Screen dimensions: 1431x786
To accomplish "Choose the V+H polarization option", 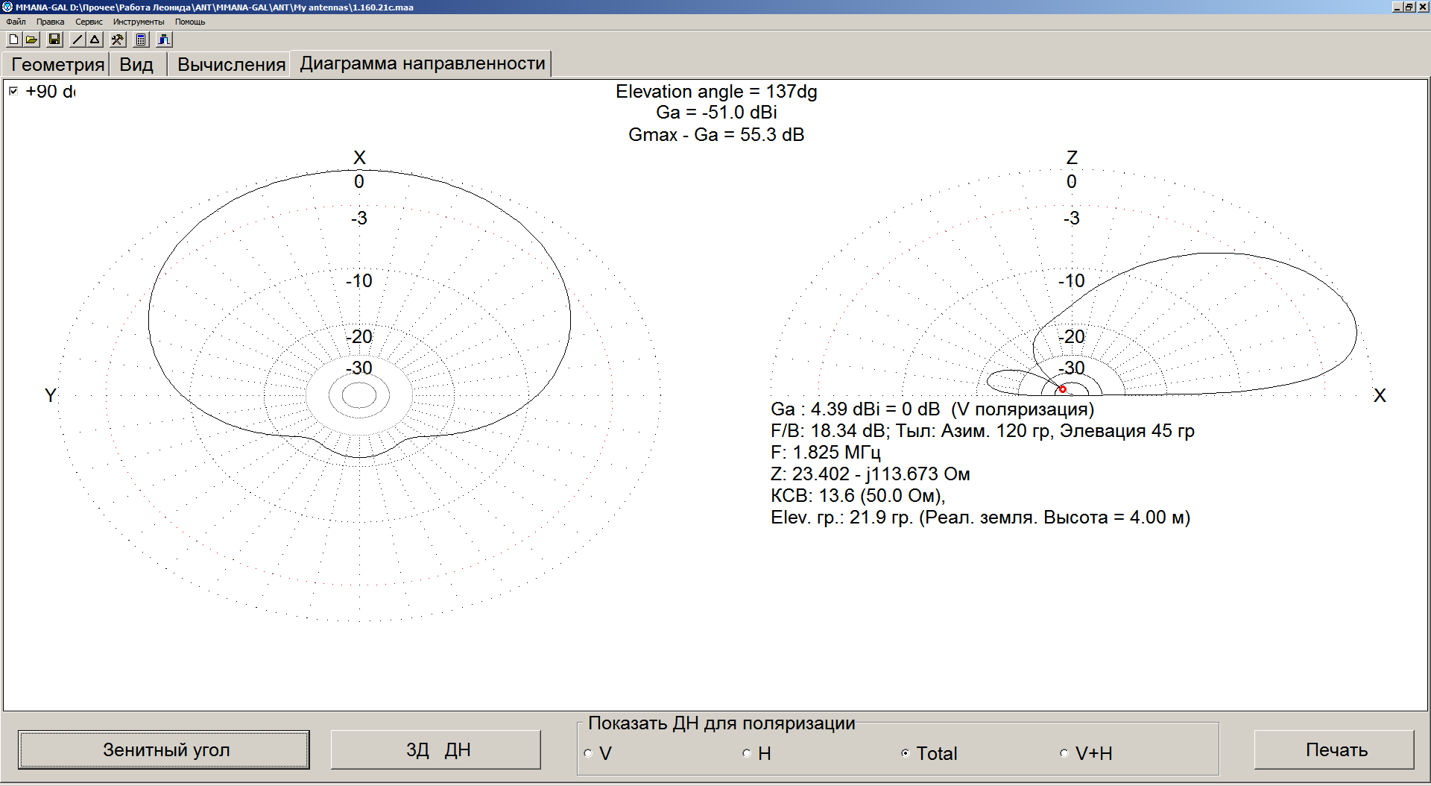I will 1064,753.
